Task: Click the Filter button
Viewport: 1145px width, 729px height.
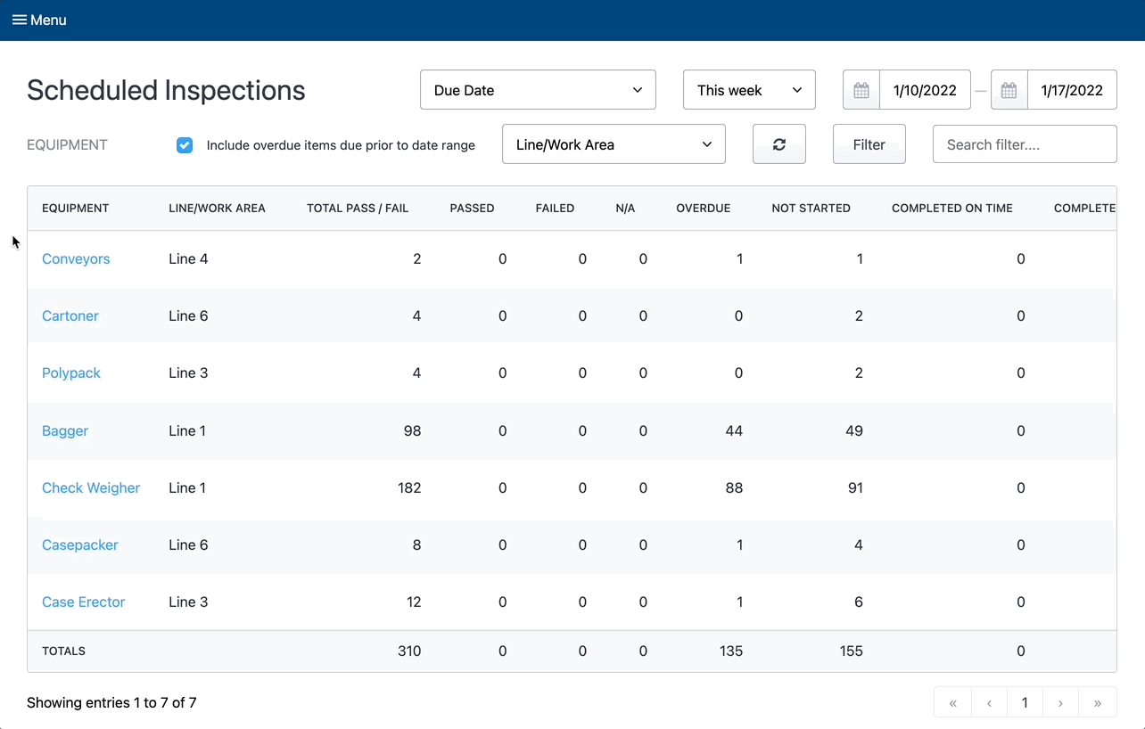Action: tap(869, 144)
